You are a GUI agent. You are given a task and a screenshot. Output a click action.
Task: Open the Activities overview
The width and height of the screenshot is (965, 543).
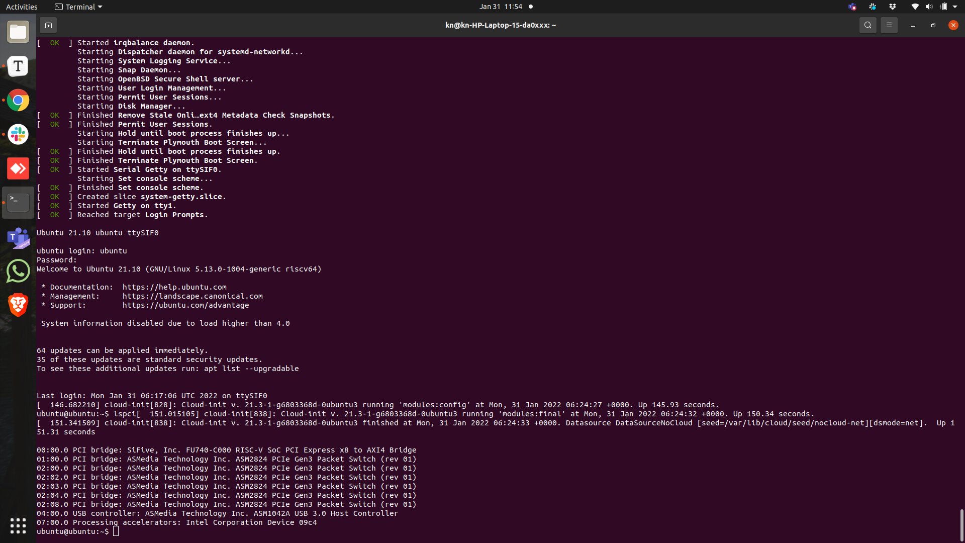pyautogui.click(x=22, y=7)
